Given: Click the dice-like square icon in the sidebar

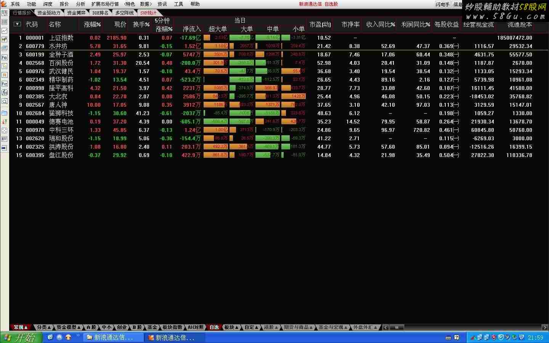Looking at the screenshot, I should [5, 130].
